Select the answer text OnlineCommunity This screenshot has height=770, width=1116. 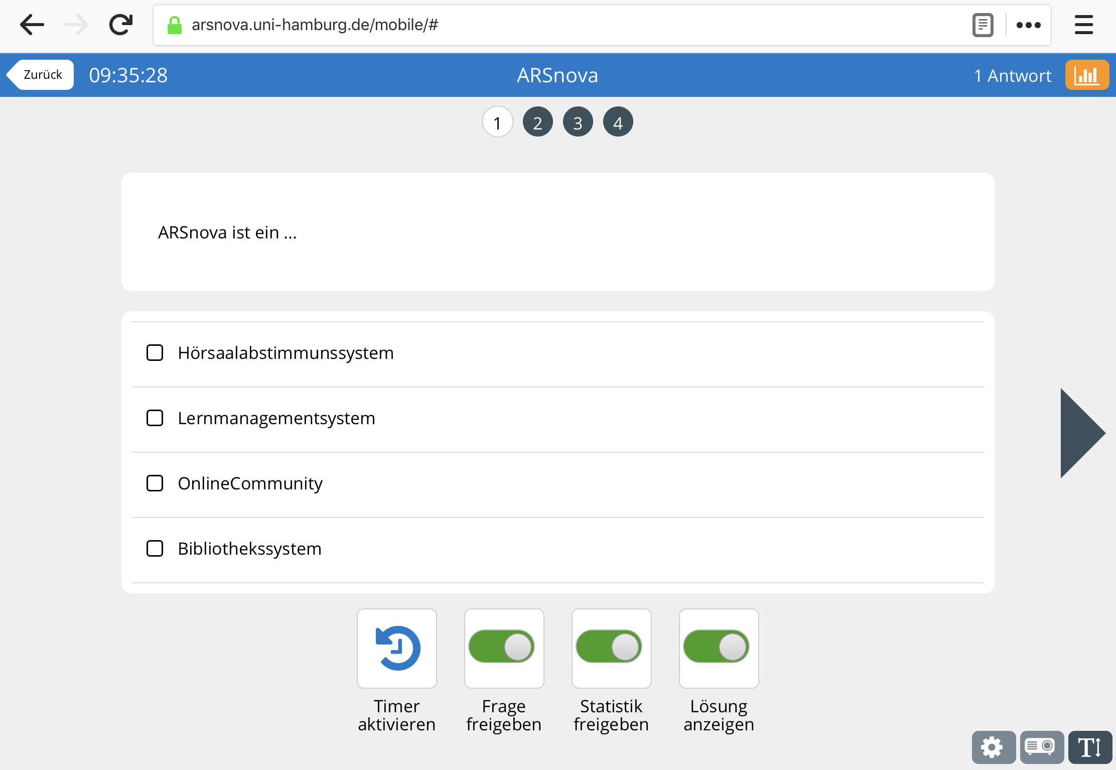pos(250,484)
